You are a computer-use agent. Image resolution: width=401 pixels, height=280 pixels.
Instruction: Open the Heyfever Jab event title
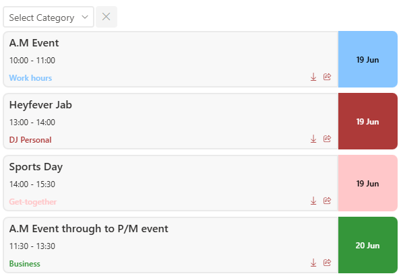[40, 105]
